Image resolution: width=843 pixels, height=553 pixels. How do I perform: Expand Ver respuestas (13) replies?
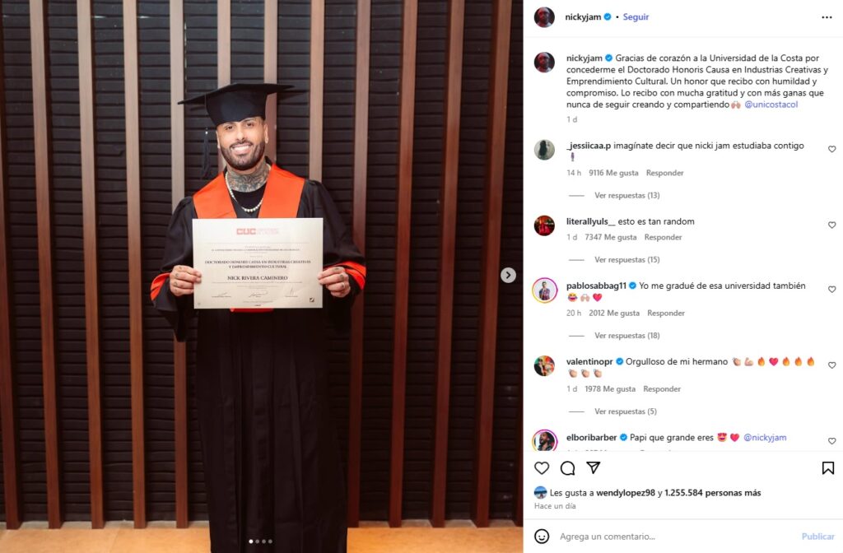(x=626, y=196)
